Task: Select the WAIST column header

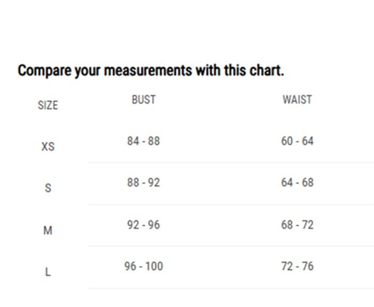Action: (297, 99)
